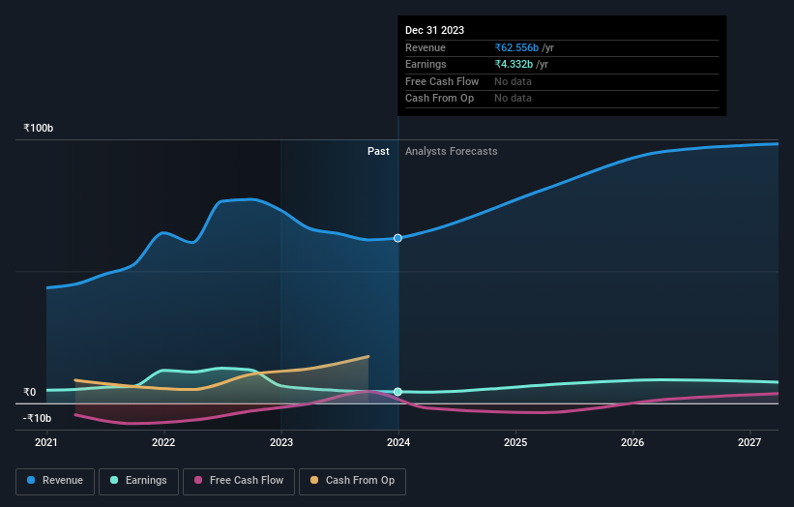Click the ₹100b y-axis label
The height and width of the screenshot is (507, 794).
(x=38, y=128)
